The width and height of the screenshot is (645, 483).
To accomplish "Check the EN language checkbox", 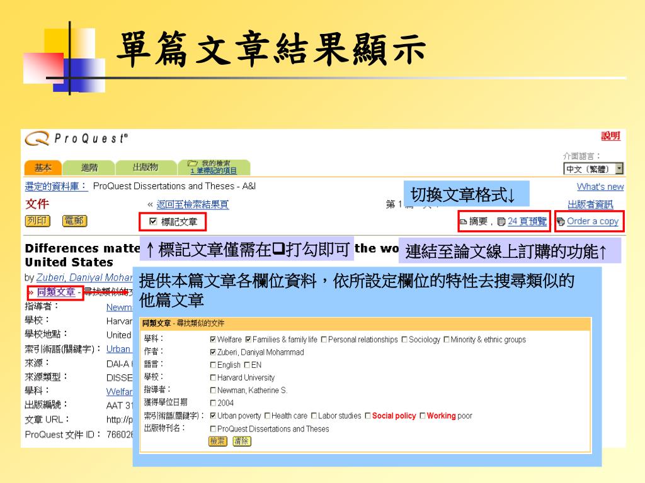I will (247, 365).
